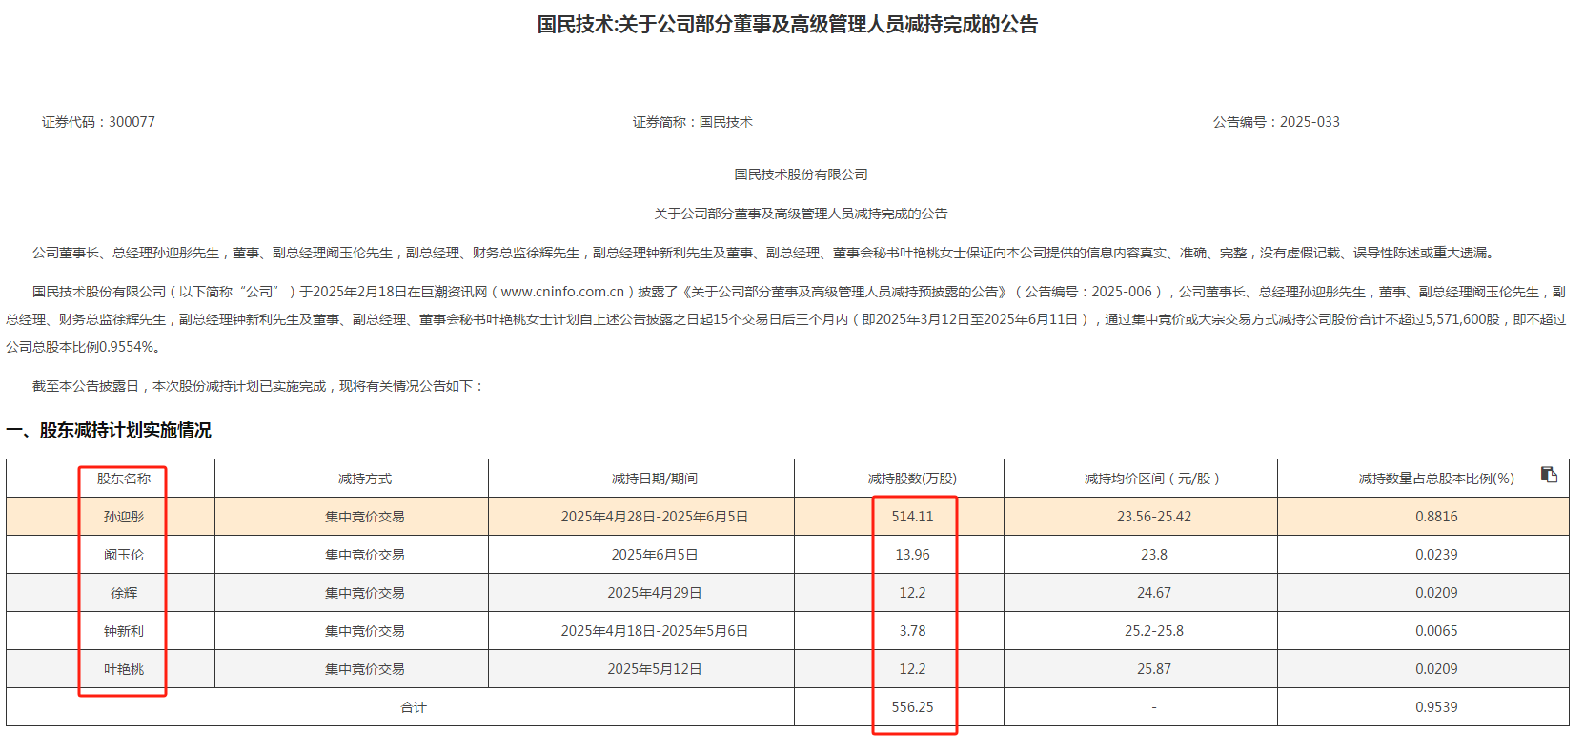Screen dimensions: 1584x754
Task: Click shares value 12.2 in 徐辉 row
Action: (x=912, y=593)
